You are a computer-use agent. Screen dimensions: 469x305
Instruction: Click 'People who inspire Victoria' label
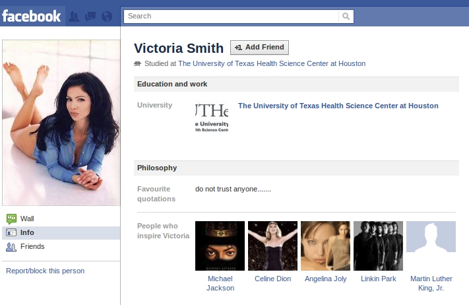point(164,231)
